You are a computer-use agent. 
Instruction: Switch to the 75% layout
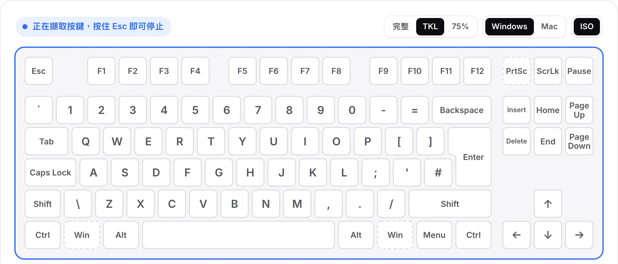pyautogui.click(x=460, y=27)
